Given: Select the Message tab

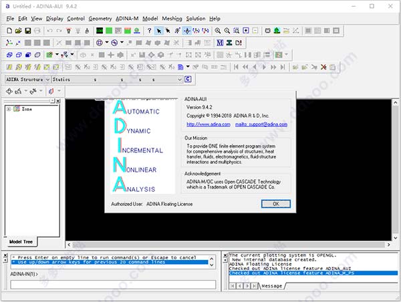Looking at the screenshot, I should point(271,286).
